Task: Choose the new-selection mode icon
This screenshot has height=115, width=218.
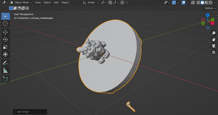Action: pyautogui.click(x=11, y=8)
